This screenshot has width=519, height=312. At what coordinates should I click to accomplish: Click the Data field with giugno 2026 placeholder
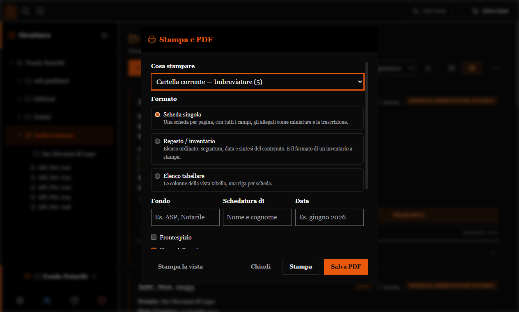tap(329, 217)
